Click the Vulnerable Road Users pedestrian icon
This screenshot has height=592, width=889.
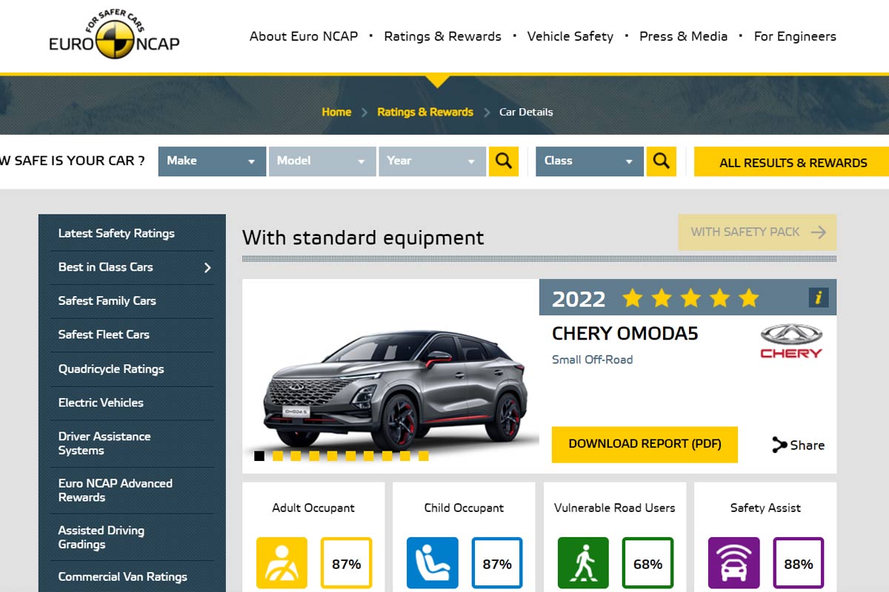pos(583,563)
